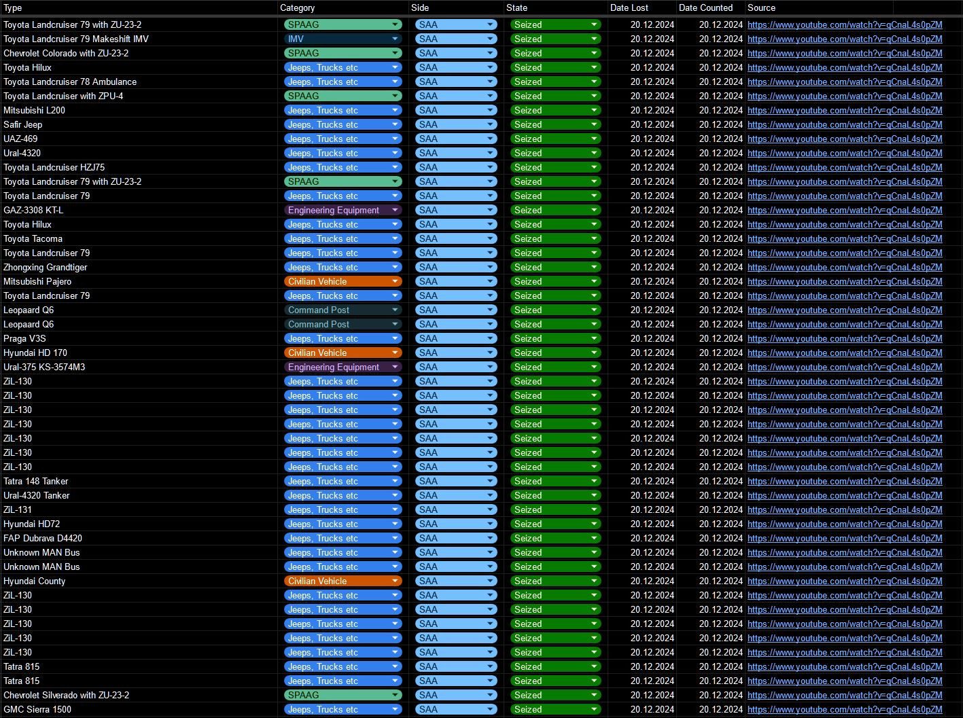This screenshot has width=963, height=718.
Task: Select Date Lost cell in Hyundai HD72 row
Action: pyautogui.click(x=642, y=524)
